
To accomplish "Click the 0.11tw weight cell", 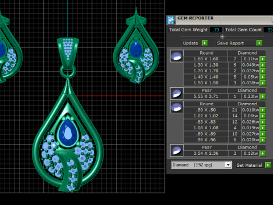I will 250,59.
